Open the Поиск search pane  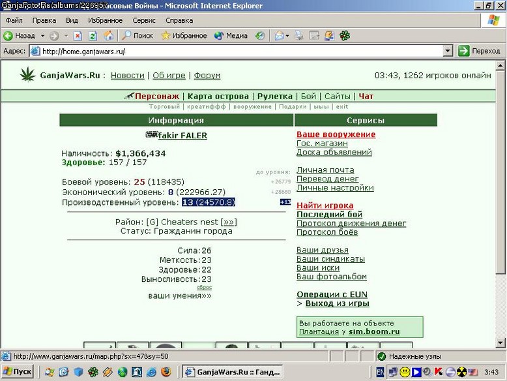tap(137, 36)
